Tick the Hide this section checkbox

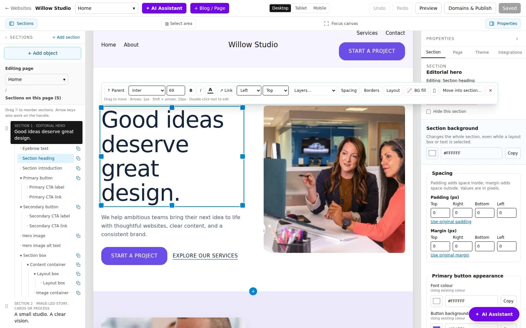[x=428, y=112]
